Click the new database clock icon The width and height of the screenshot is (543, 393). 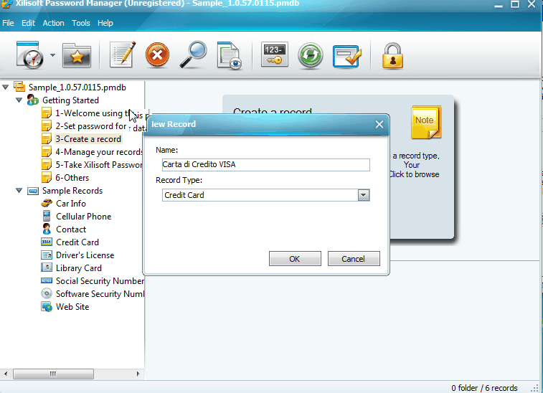tap(30, 55)
